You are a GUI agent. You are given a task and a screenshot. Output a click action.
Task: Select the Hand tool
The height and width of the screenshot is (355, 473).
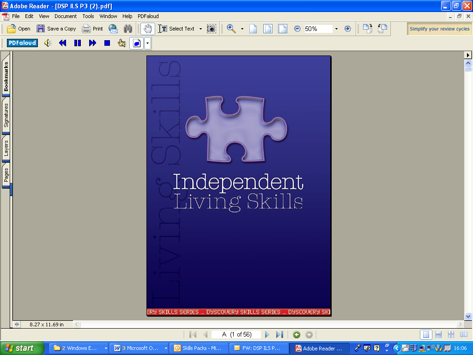coord(148,29)
